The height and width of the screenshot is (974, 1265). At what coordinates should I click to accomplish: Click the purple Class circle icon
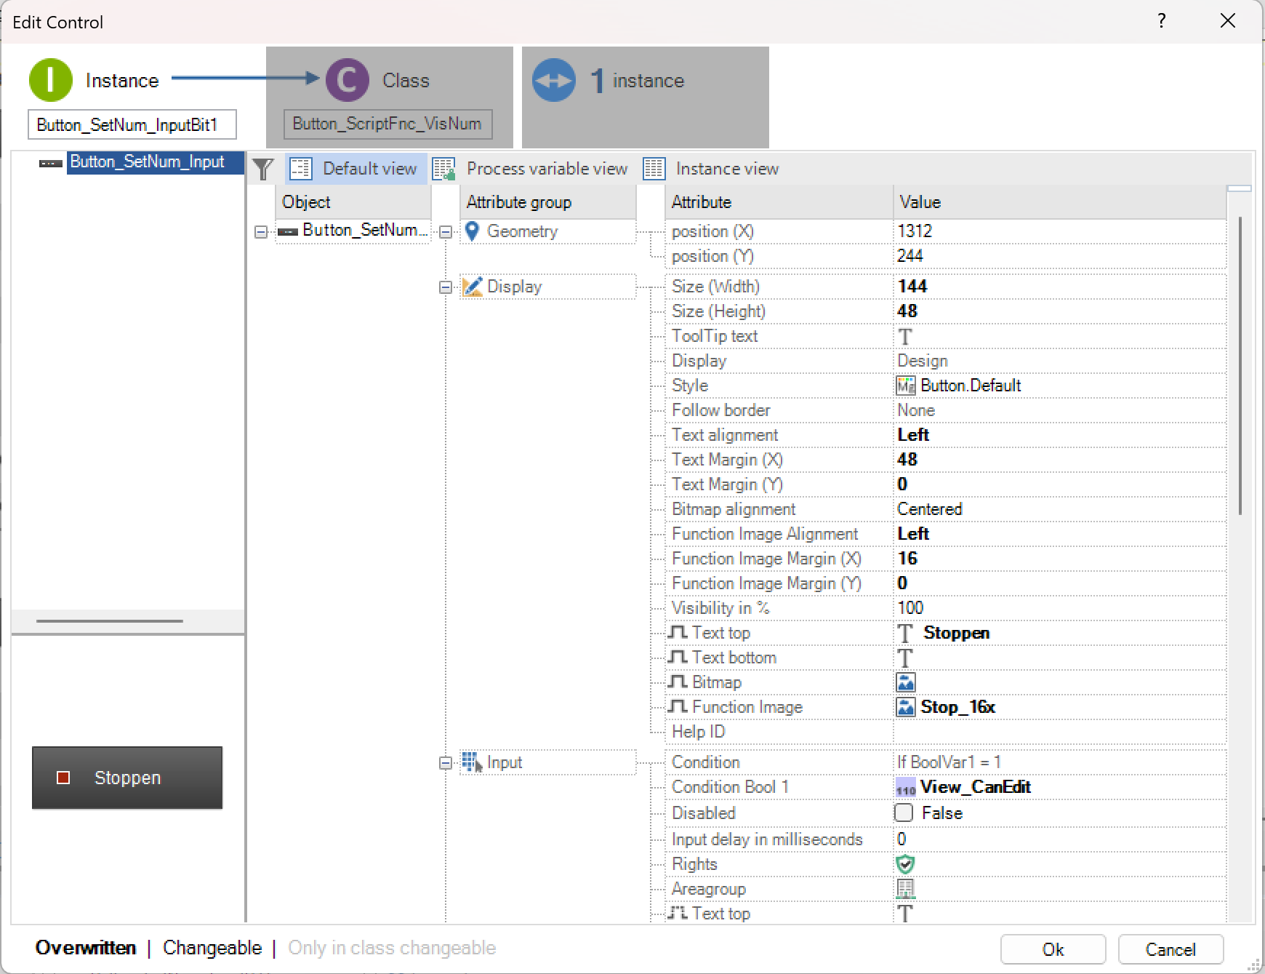pos(347,80)
